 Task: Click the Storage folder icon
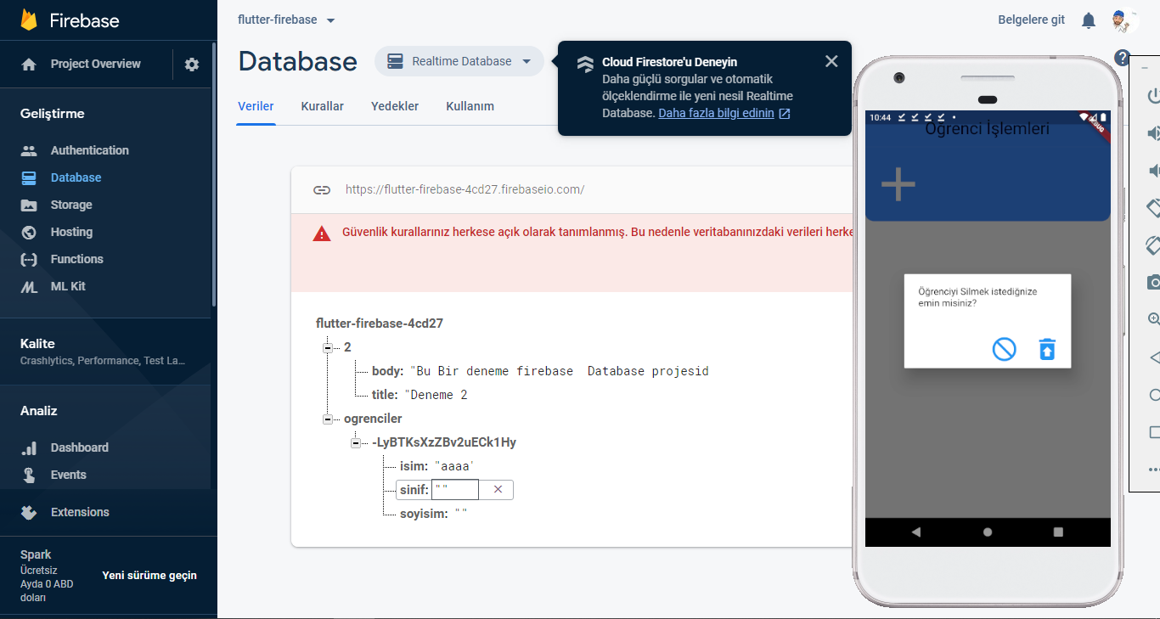tap(29, 205)
